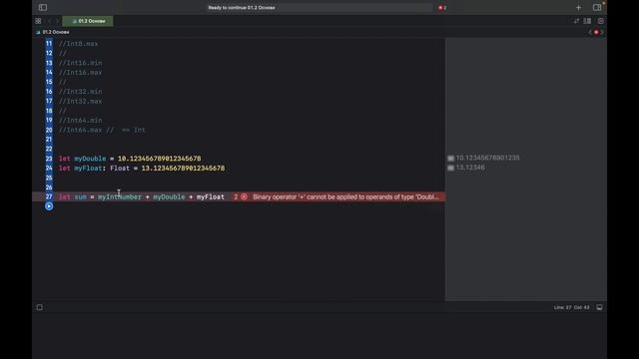Show quick look for result 10.12345678901235
Viewport: 639px width, 359px height.
coord(450,159)
